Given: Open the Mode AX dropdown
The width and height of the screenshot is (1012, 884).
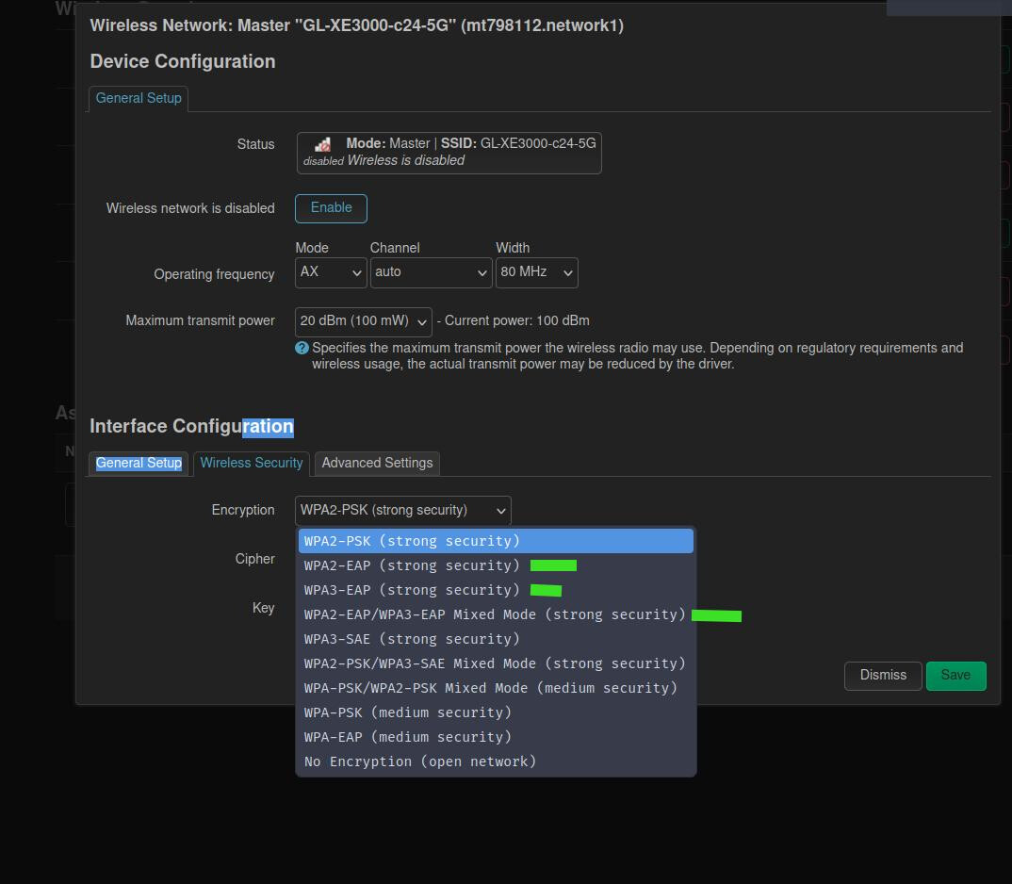Looking at the screenshot, I should (x=331, y=272).
